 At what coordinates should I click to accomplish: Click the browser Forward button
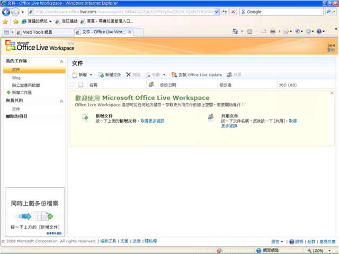[x=15, y=12]
